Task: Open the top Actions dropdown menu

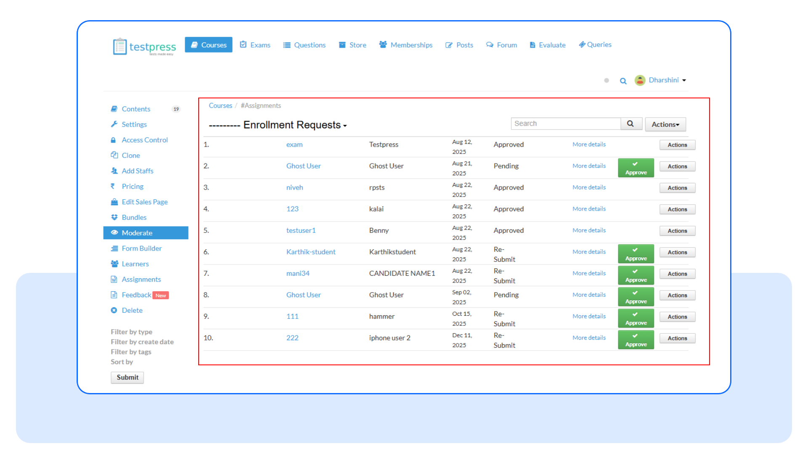Action: click(x=665, y=124)
